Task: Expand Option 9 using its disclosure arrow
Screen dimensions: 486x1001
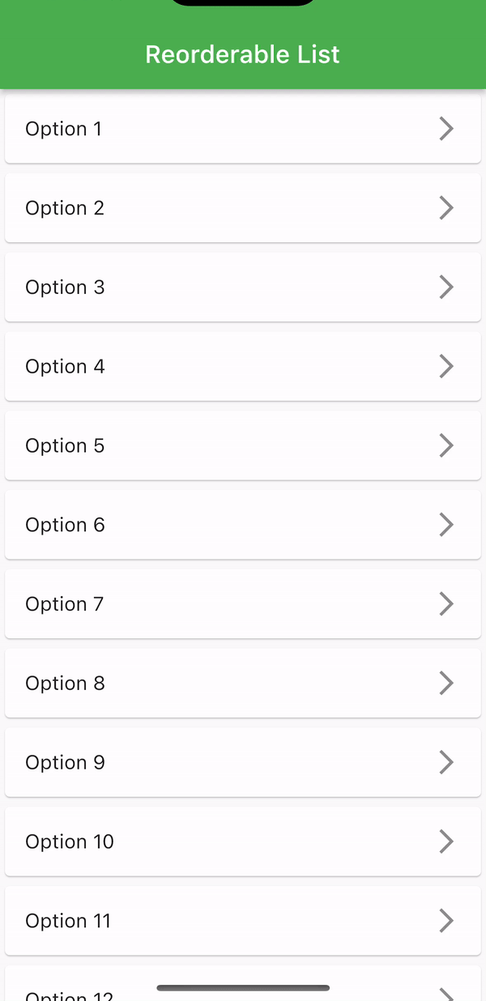Action: 446,761
